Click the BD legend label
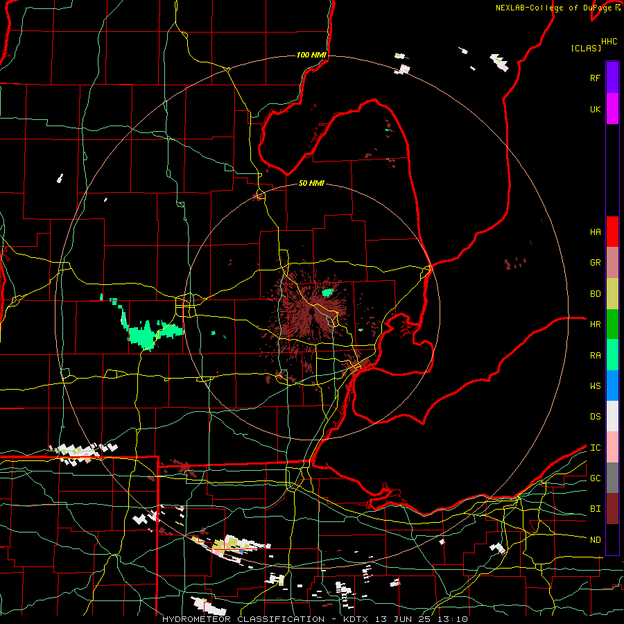The height and width of the screenshot is (624, 624). [596, 294]
